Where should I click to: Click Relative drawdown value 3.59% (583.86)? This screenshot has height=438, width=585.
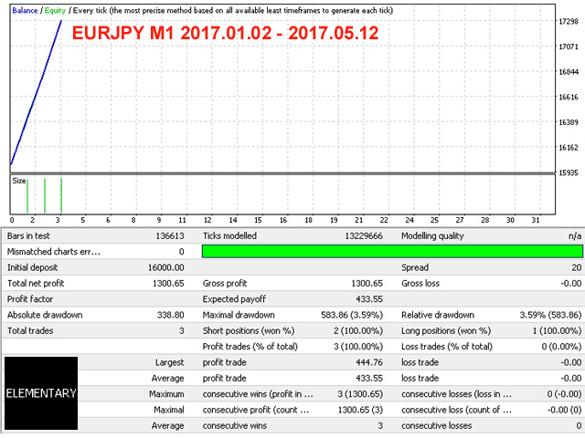tap(550, 315)
